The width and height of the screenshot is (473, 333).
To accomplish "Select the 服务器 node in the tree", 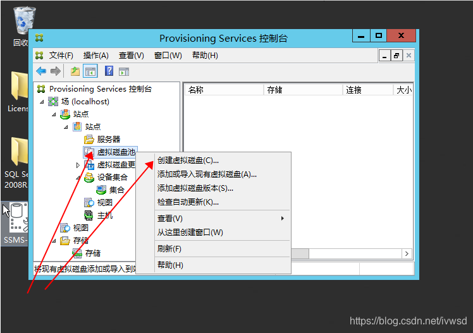I will pyautogui.click(x=108, y=139).
